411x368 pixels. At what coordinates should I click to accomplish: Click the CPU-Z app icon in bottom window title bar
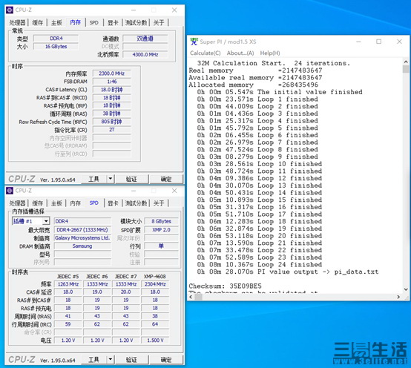click(10, 191)
